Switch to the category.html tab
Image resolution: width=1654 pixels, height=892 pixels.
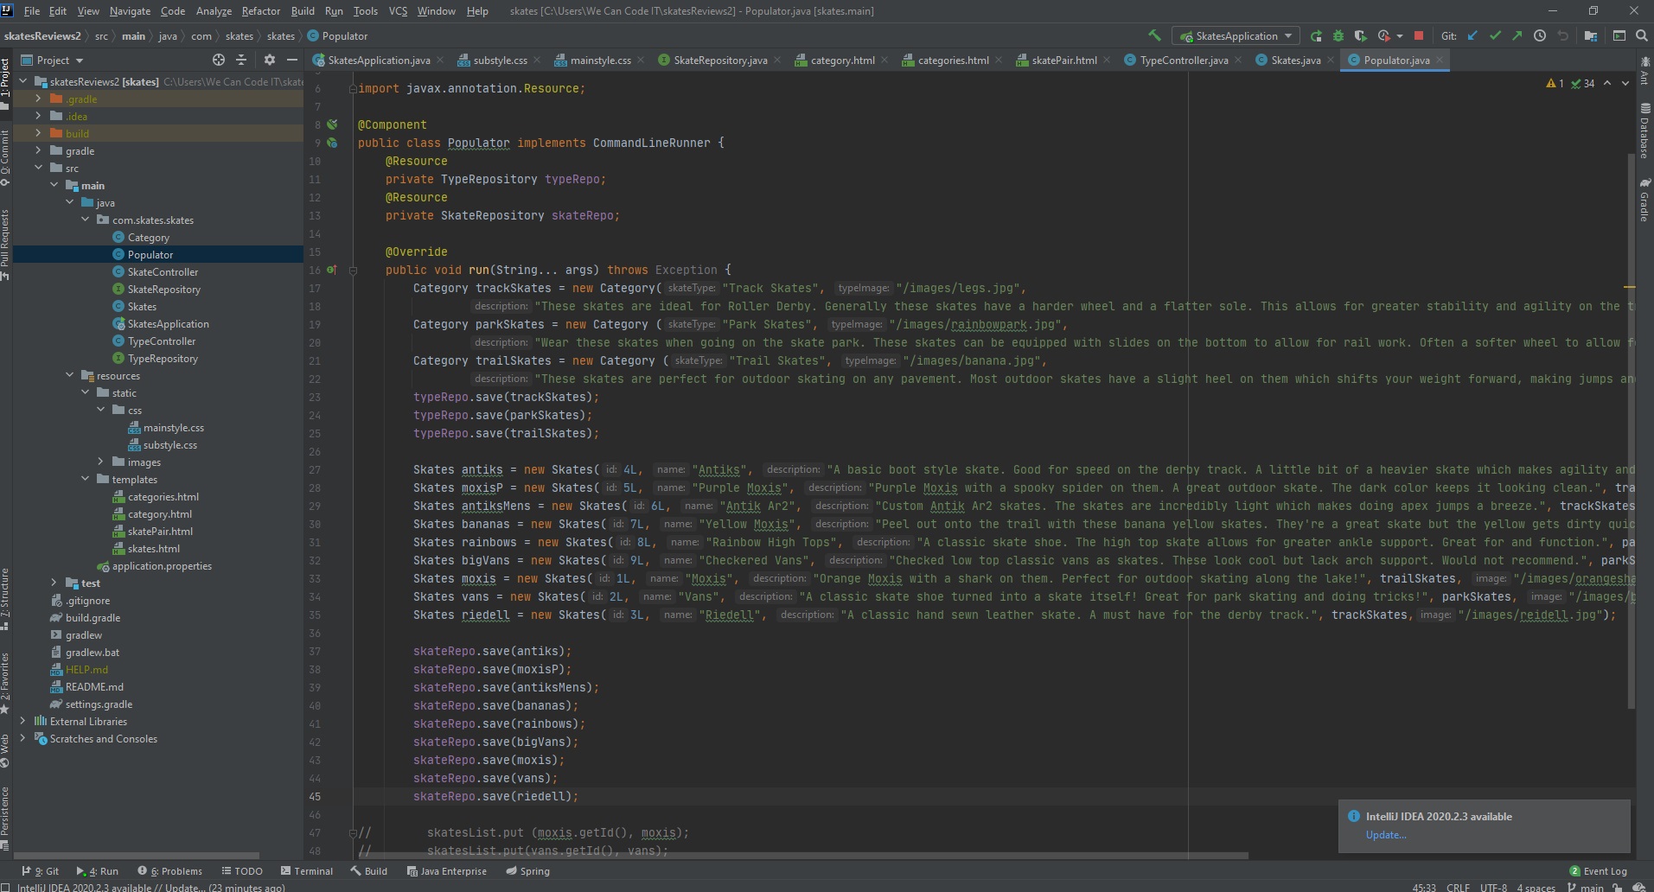pos(841,60)
